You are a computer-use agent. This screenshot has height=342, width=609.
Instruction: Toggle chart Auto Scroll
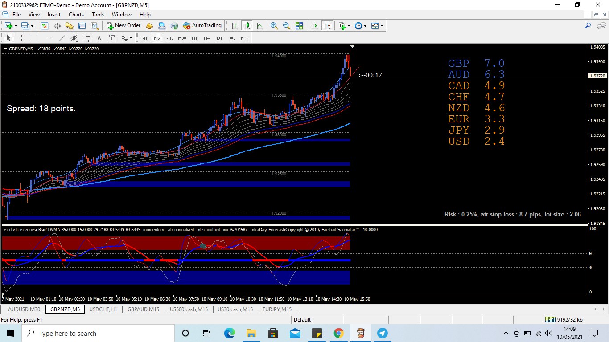[315, 26]
